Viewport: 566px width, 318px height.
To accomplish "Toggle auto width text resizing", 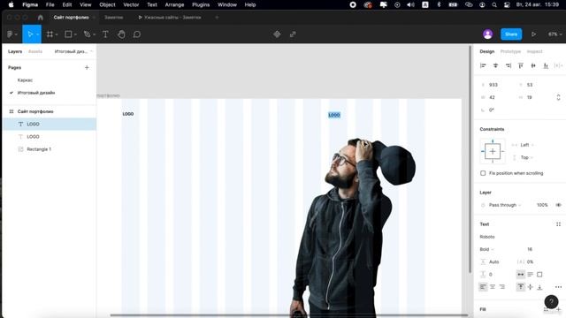I will click(x=521, y=275).
